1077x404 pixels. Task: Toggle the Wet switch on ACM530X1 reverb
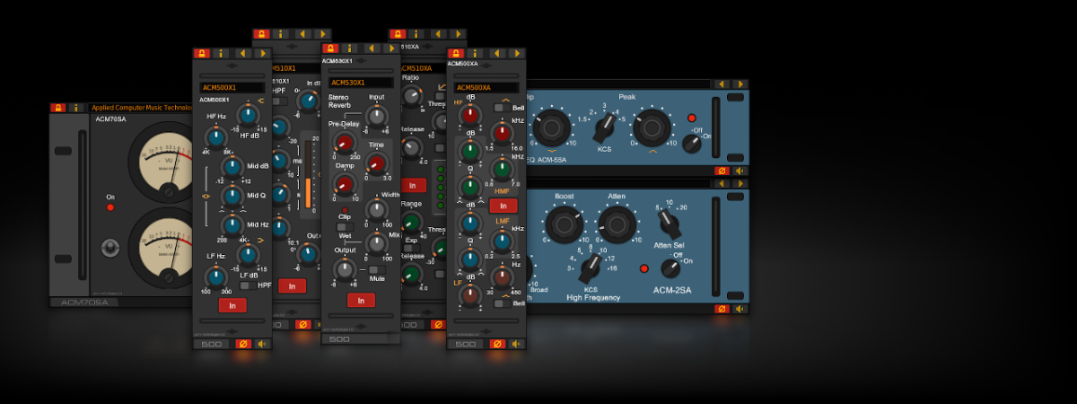tap(346, 227)
